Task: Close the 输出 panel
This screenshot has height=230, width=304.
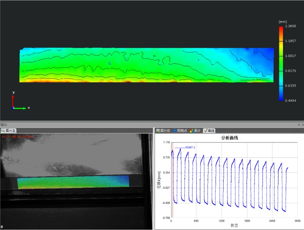Action: click(302, 125)
